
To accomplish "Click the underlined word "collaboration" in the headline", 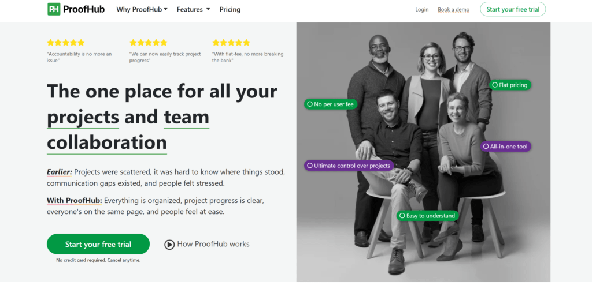I will 107,143.
